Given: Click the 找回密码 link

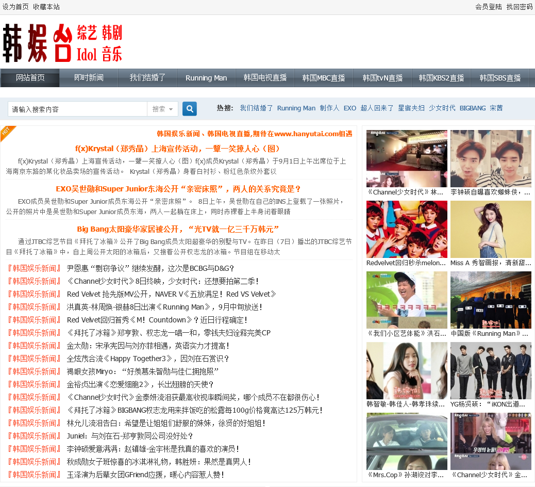Looking at the screenshot, I should click(x=520, y=7).
